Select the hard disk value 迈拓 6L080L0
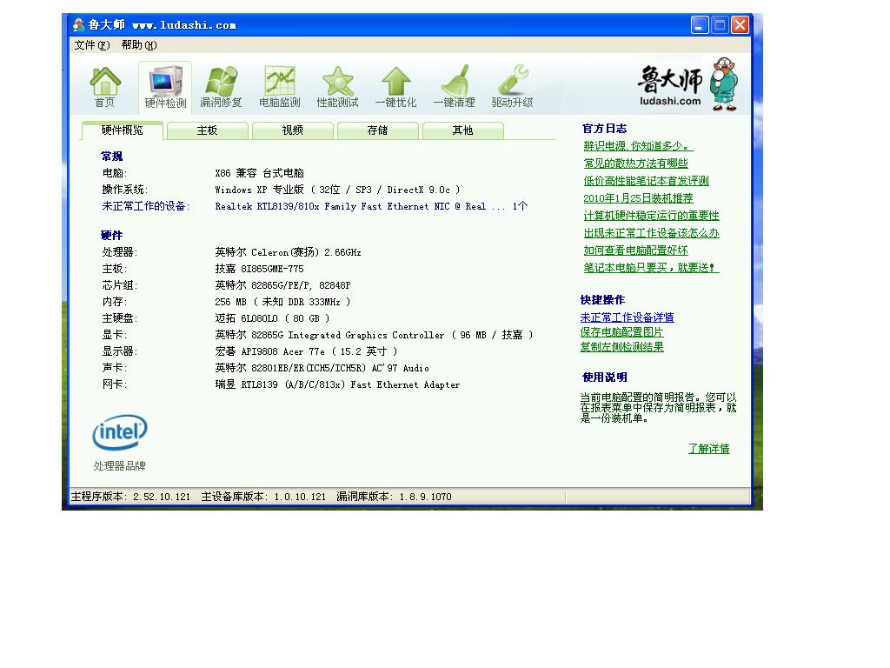The height and width of the screenshot is (668, 890). click(x=272, y=318)
